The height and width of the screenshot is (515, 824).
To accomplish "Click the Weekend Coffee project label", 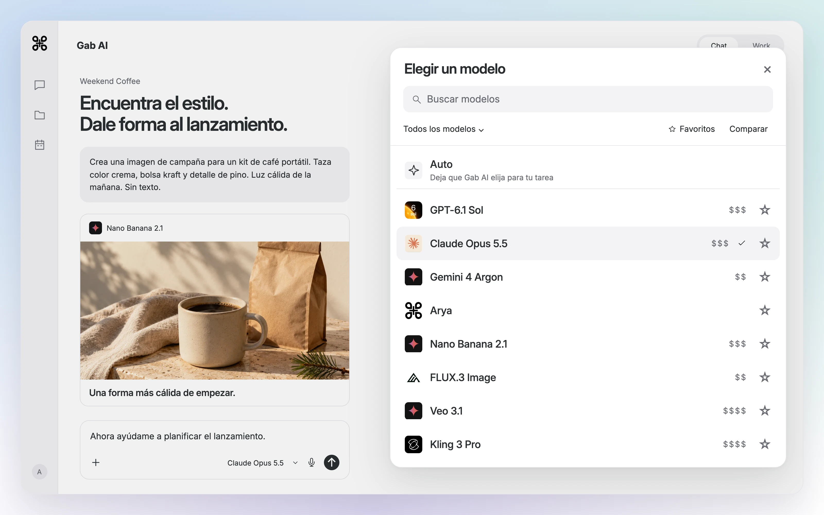I will point(110,81).
